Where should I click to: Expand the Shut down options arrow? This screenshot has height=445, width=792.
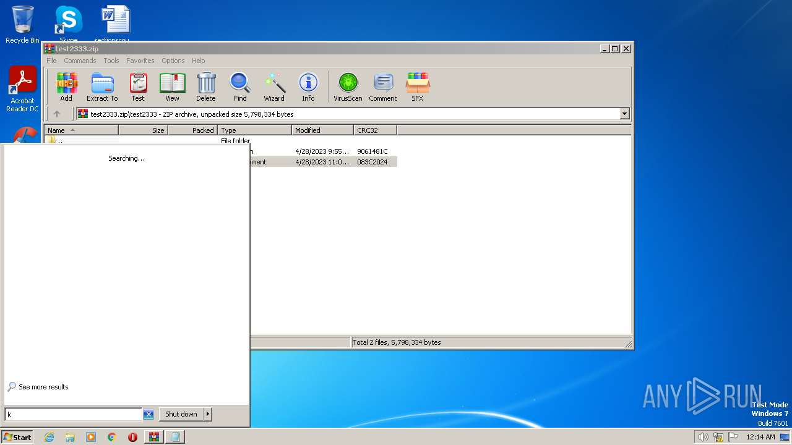(x=207, y=414)
